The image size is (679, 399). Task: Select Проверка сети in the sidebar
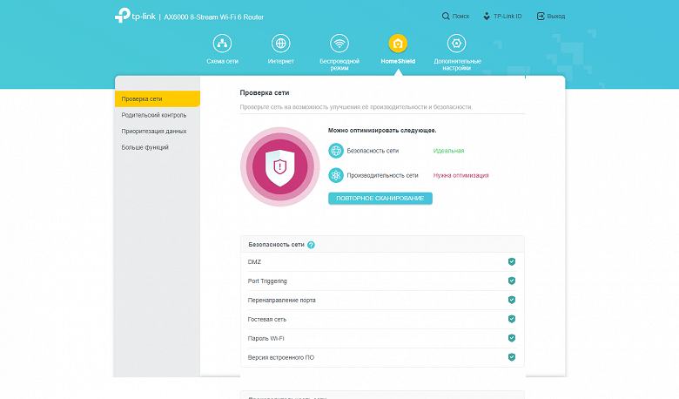click(x=158, y=98)
